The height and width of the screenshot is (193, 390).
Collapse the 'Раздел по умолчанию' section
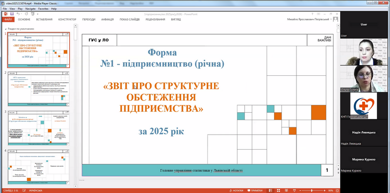[x=6, y=29]
